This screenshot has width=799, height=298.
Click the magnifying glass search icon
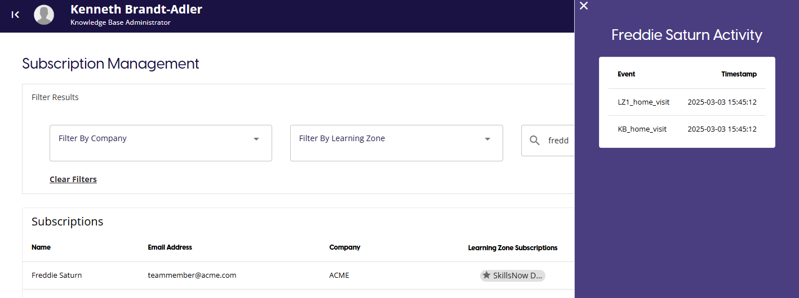[535, 140]
